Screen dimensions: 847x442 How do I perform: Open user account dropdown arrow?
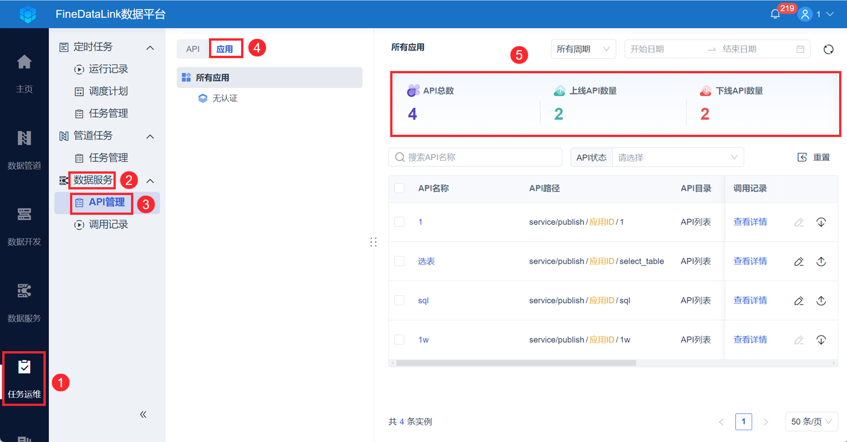tap(829, 15)
